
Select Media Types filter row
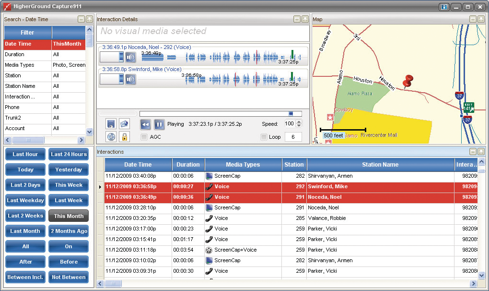click(28, 65)
